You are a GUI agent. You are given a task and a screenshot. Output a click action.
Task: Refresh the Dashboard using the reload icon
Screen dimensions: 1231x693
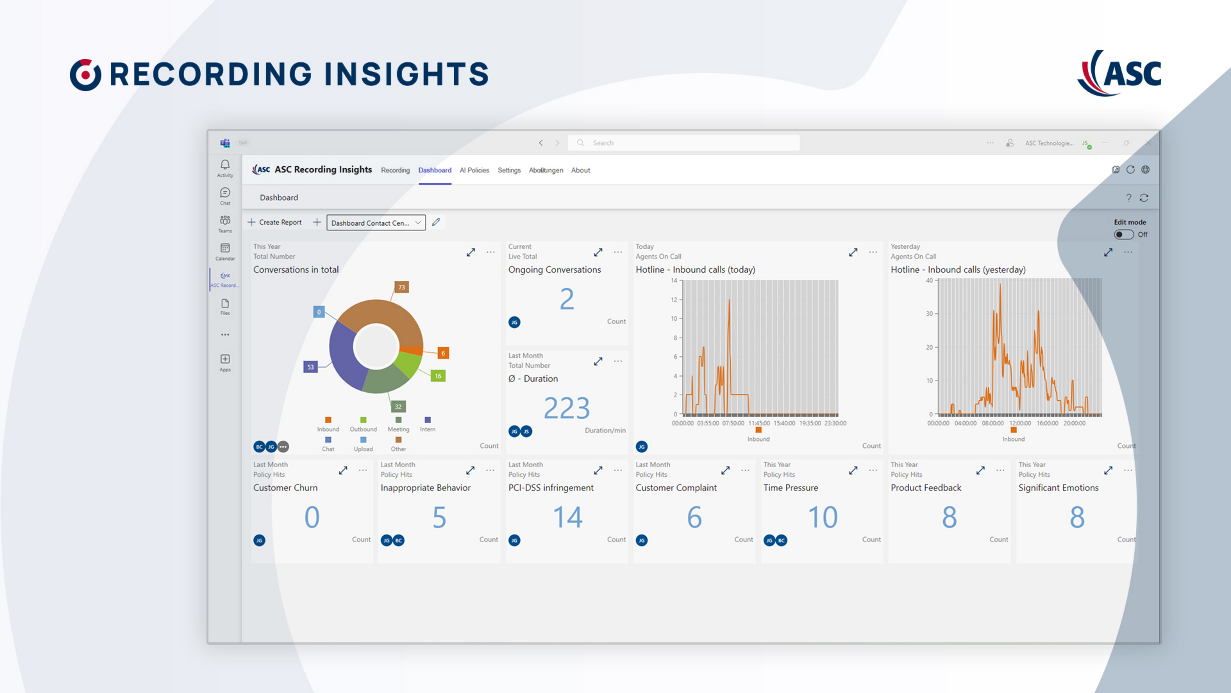click(x=1145, y=197)
